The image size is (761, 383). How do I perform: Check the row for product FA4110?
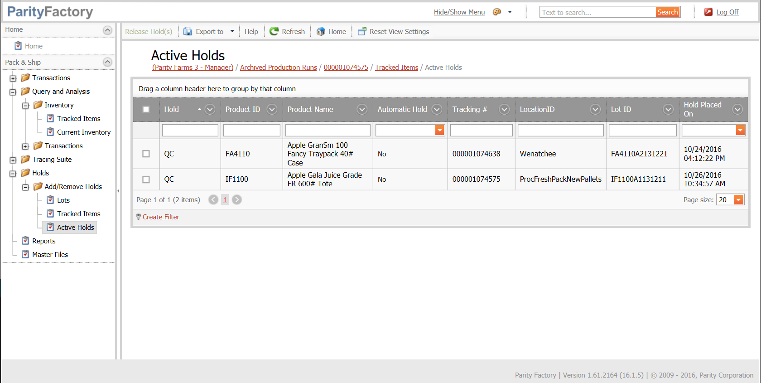click(x=146, y=154)
